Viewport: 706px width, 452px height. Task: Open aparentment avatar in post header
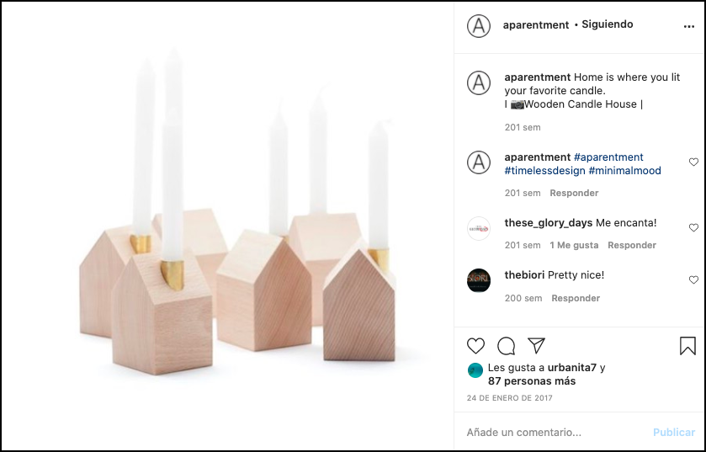(479, 25)
